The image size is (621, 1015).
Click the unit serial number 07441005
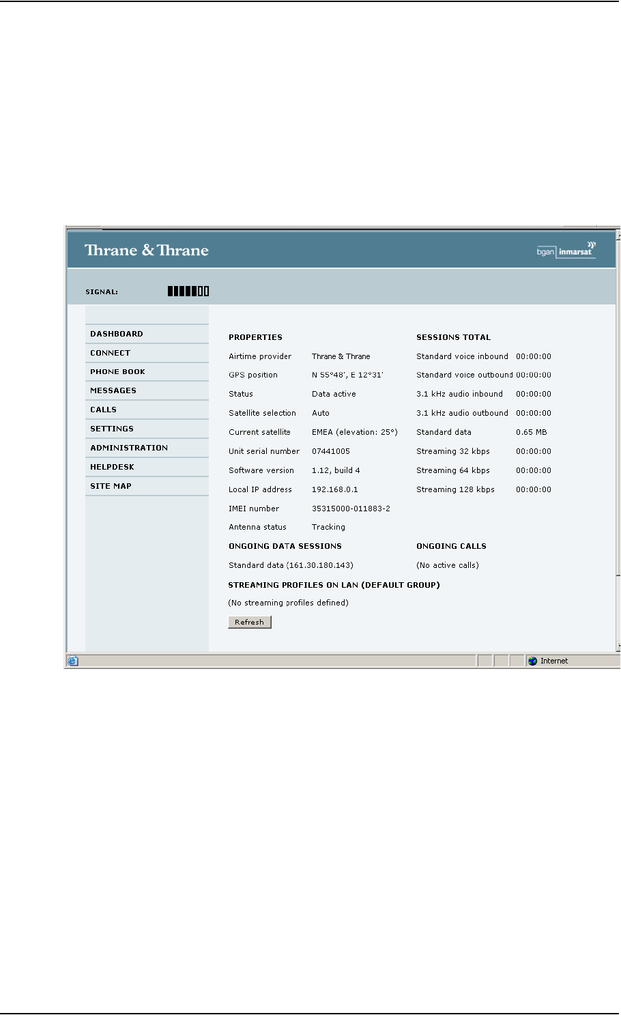click(331, 451)
